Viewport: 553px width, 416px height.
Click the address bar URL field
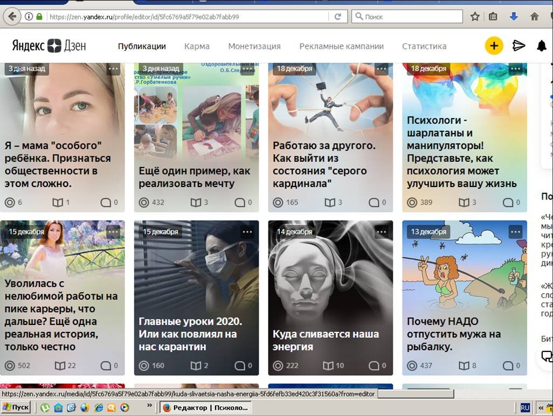point(189,16)
